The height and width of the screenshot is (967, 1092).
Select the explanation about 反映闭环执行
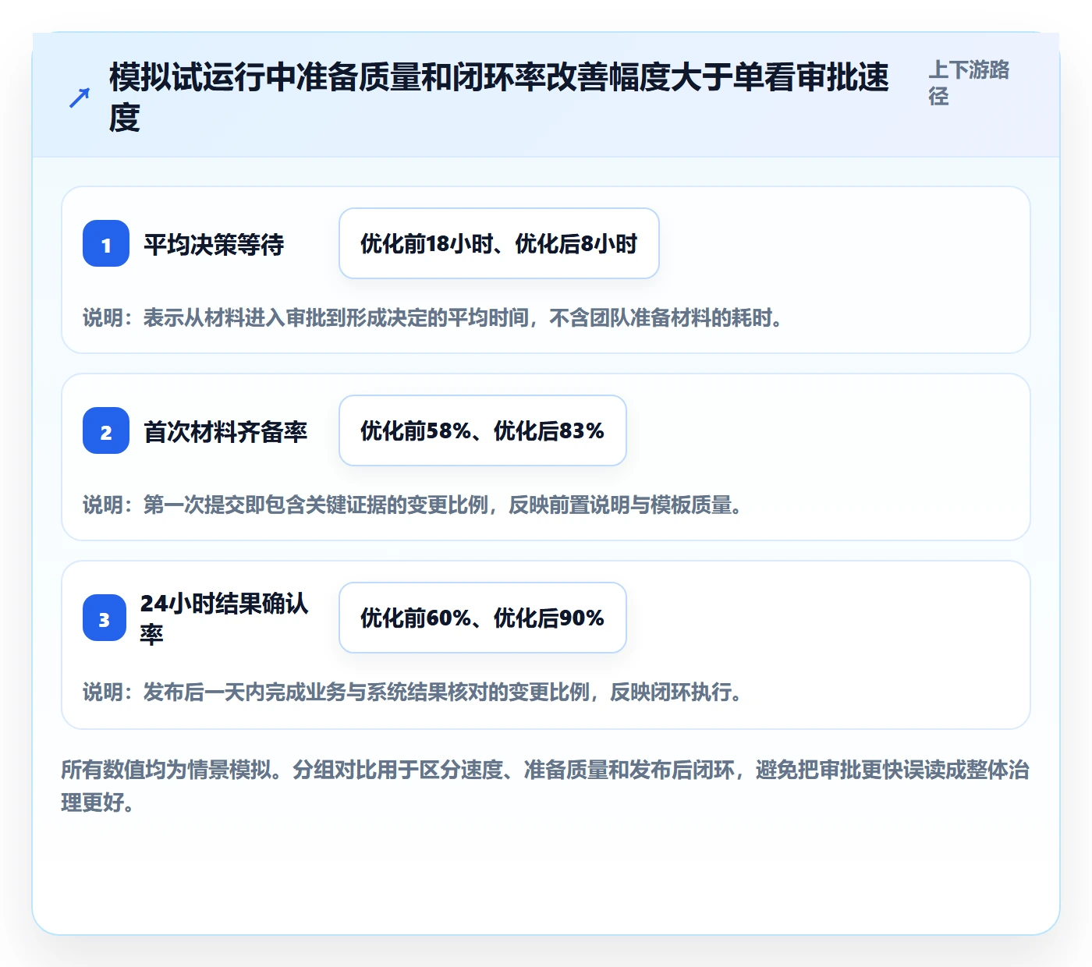413,692
